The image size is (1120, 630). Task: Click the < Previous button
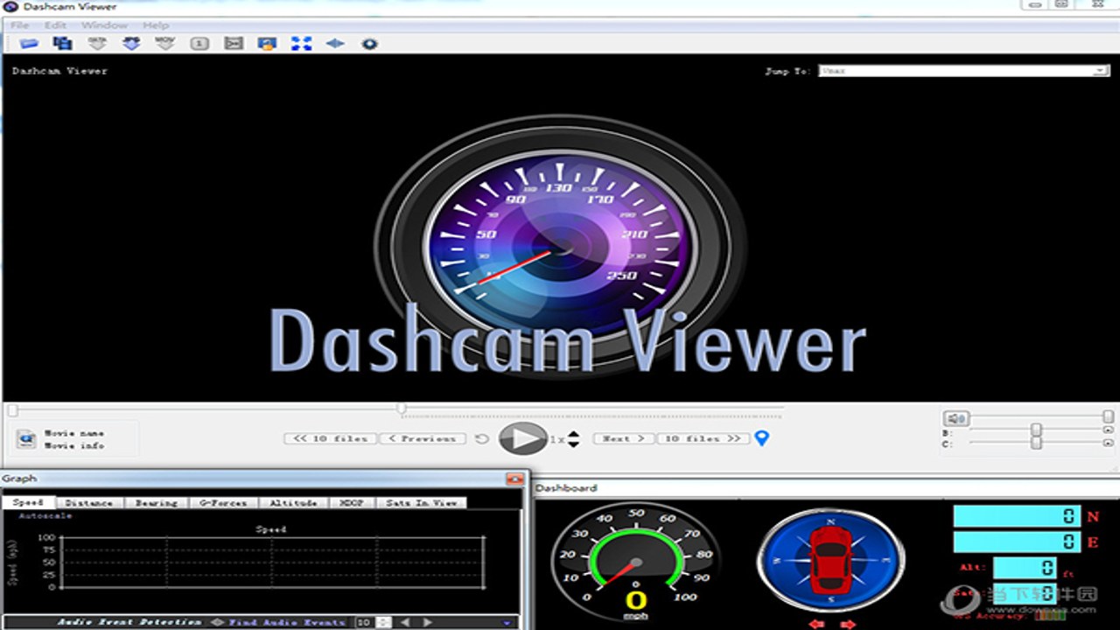click(423, 438)
